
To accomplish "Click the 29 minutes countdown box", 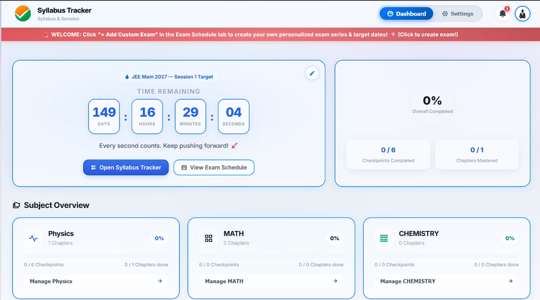I will [x=191, y=117].
